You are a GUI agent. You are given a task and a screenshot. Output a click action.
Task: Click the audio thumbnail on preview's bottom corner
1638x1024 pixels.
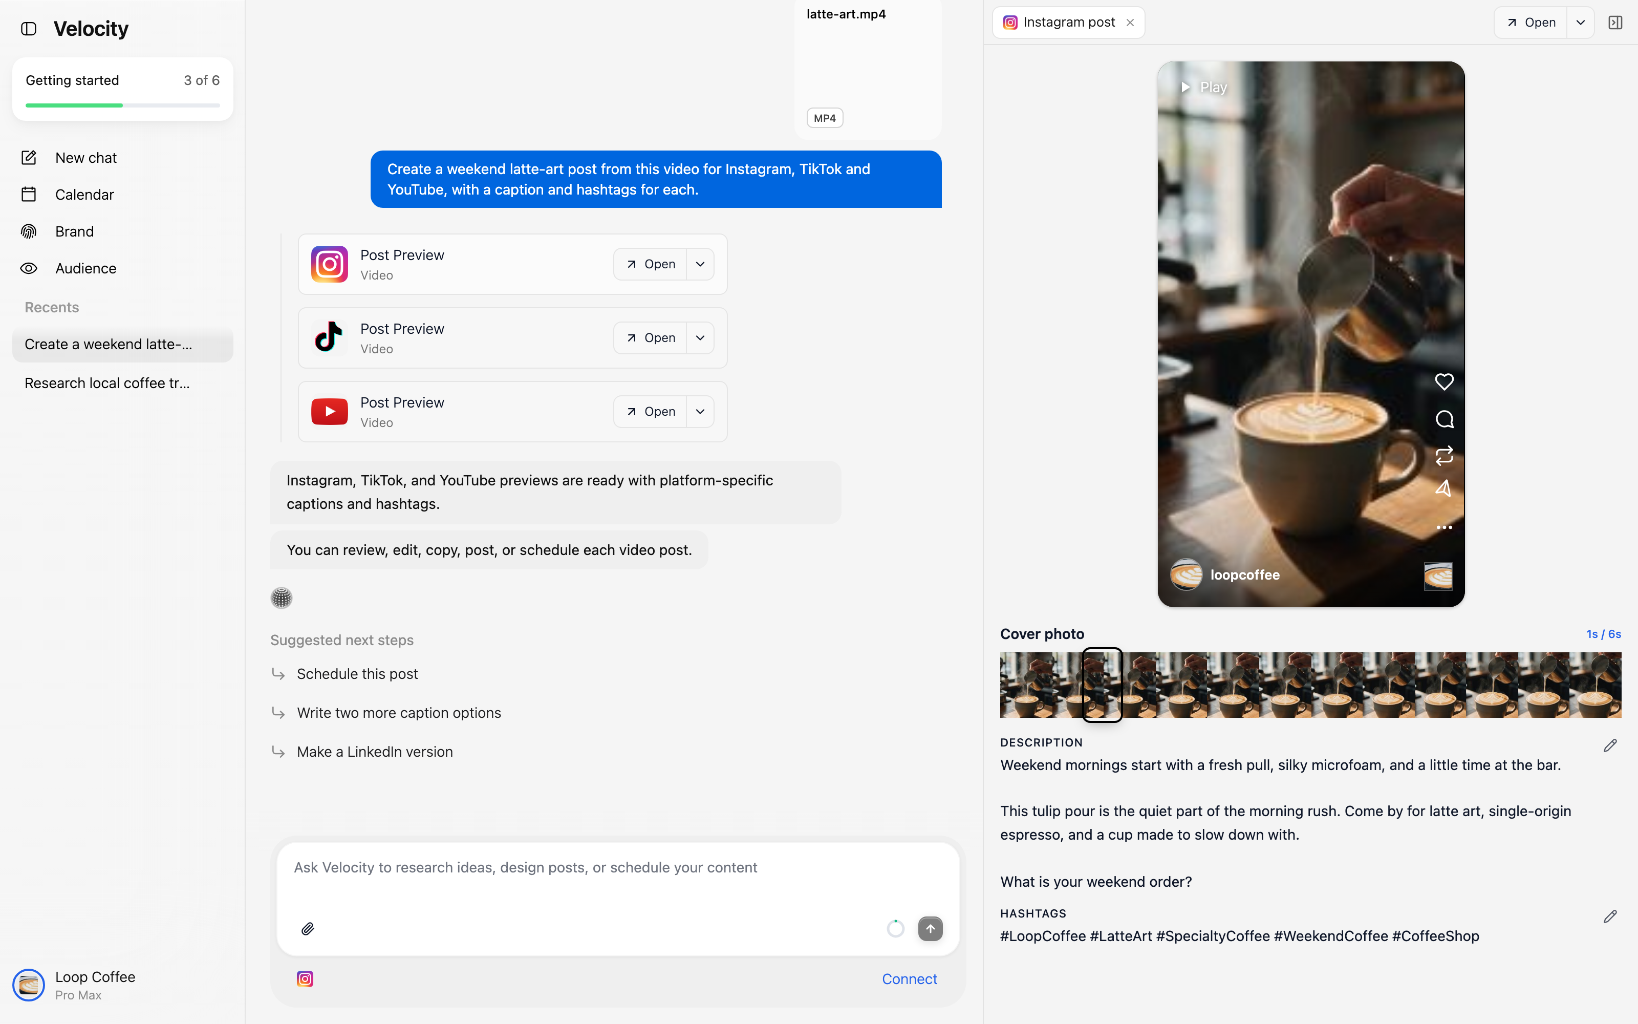click(1438, 577)
